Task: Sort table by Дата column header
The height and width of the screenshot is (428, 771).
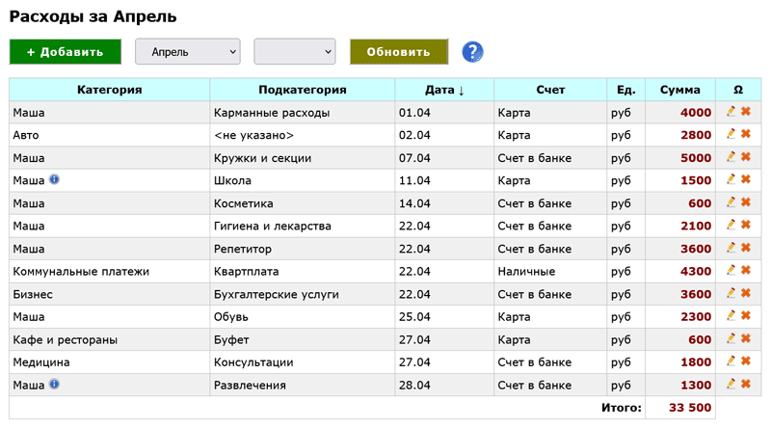Action: coord(444,90)
